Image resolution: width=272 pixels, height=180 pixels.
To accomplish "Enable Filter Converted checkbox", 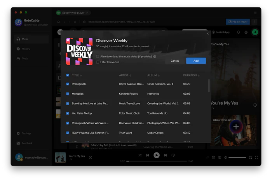I will click(98, 62).
